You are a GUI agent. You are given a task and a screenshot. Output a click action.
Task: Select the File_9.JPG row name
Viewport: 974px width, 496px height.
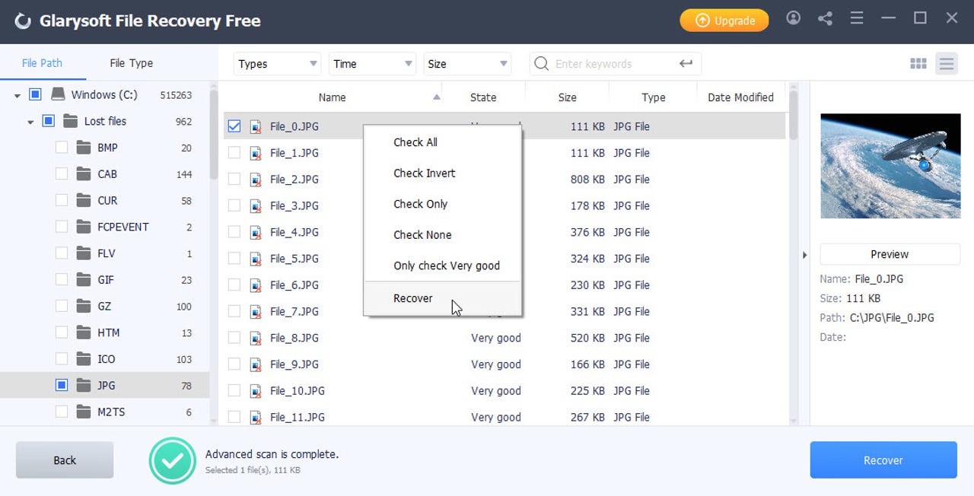click(x=294, y=364)
